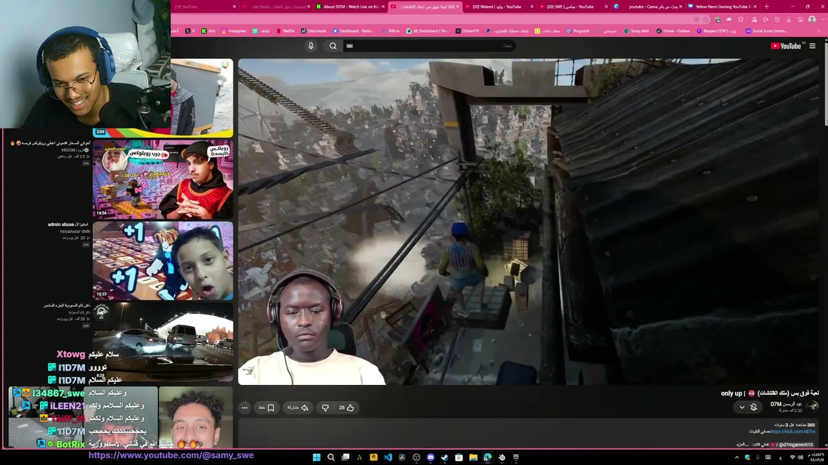Click the YouTube voice search microphone icon
The width and height of the screenshot is (828, 465).
click(310, 46)
